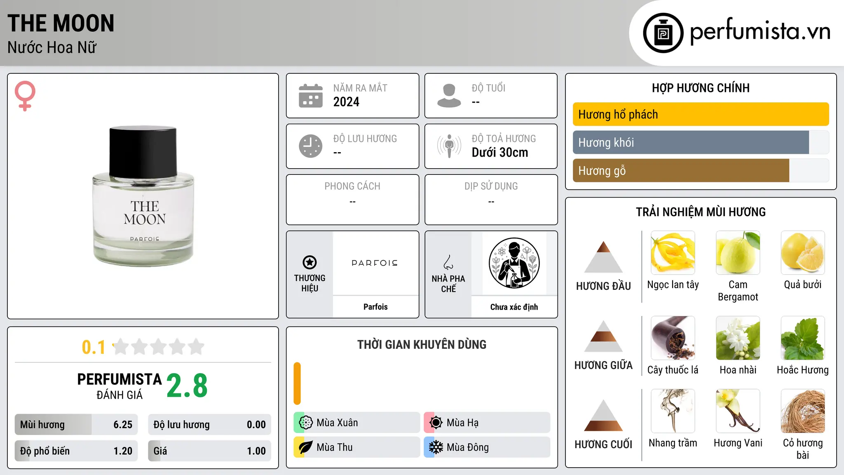The width and height of the screenshot is (844, 475).
Task: Click the sillage icon beside Độ toả hương
Action: click(x=449, y=146)
